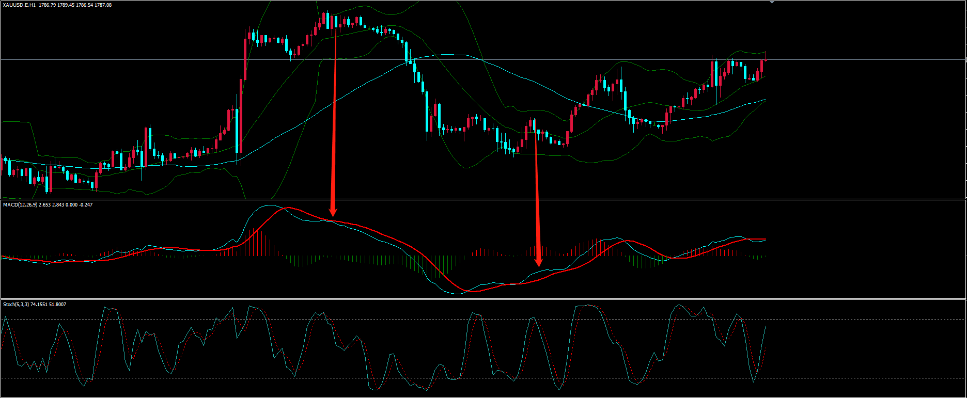Click the chart shift triangle marker at top
Screen dimensions: 967x398
click(772, 2)
